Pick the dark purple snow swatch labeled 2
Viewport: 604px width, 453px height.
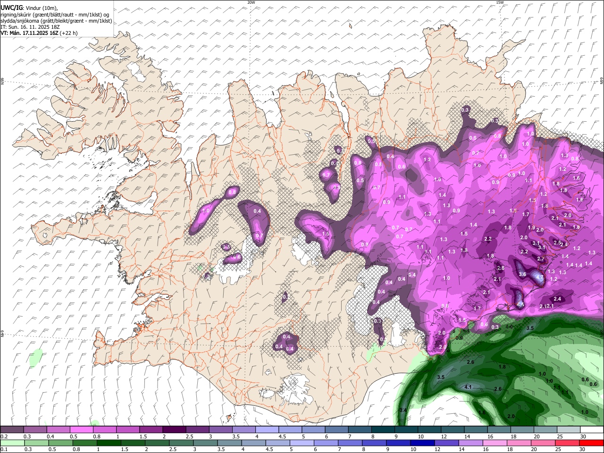coord(174,430)
